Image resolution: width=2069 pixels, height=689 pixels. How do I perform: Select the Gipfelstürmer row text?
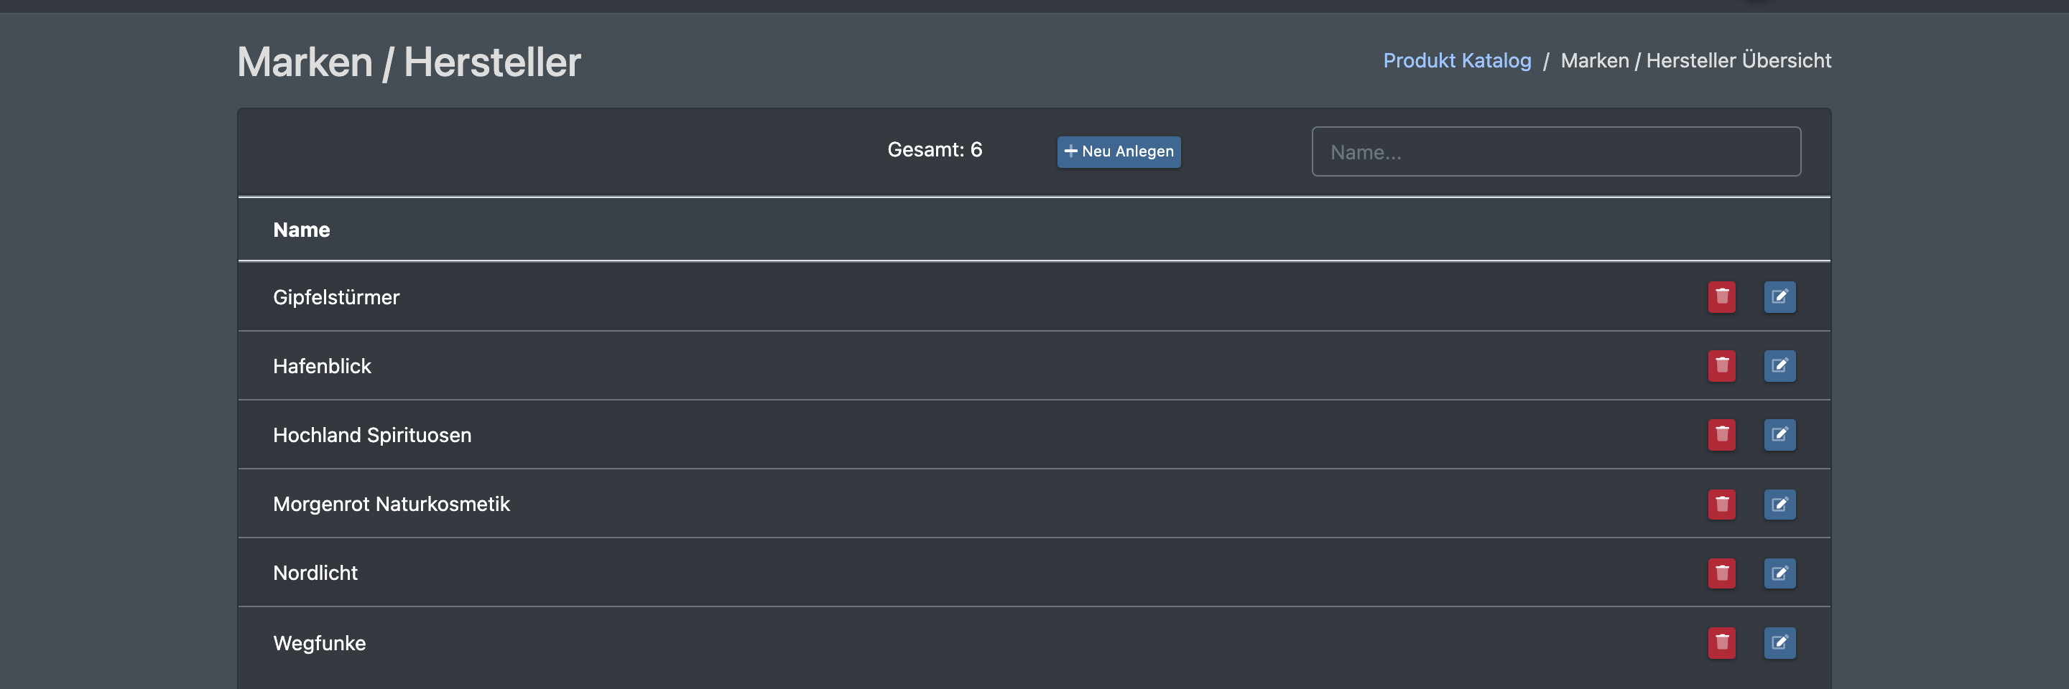(335, 298)
